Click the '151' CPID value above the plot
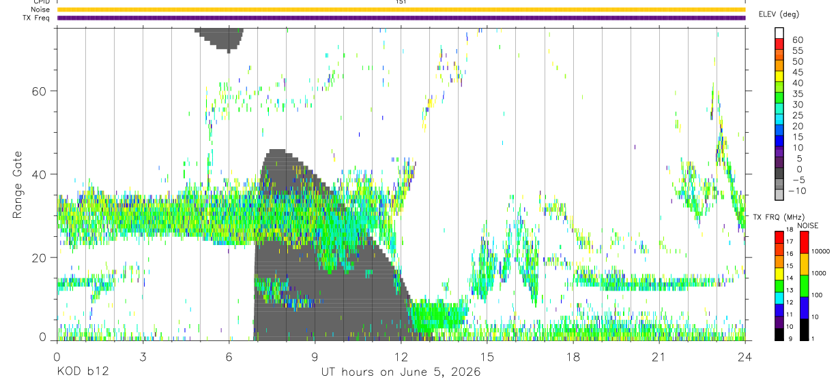The width and height of the screenshot is (838, 386). pos(401,2)
